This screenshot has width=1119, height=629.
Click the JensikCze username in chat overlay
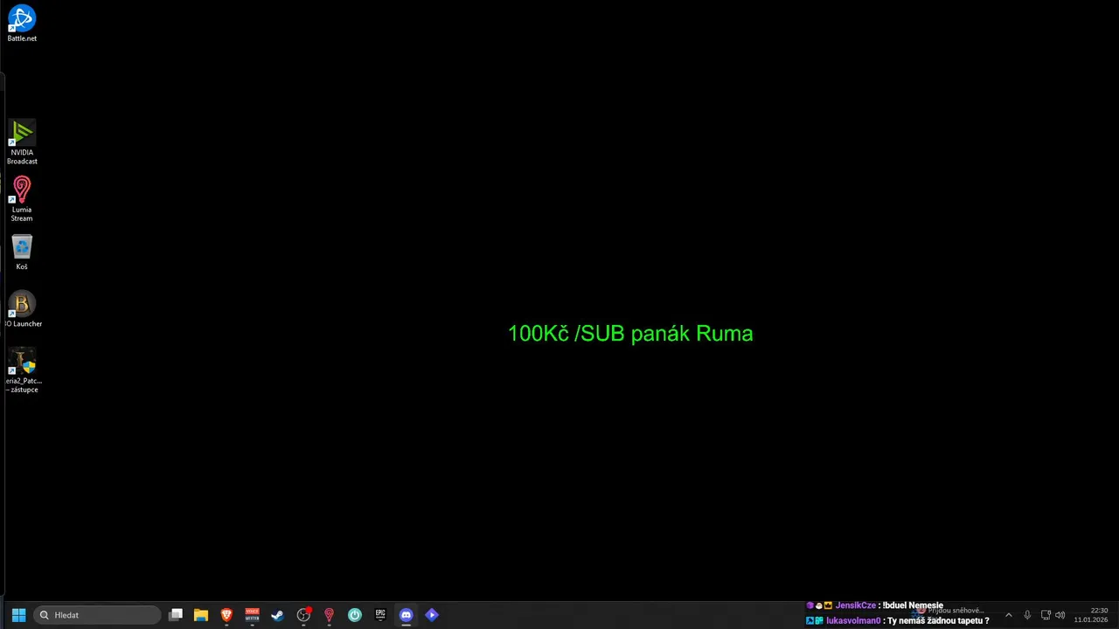[x=855, y=605]
